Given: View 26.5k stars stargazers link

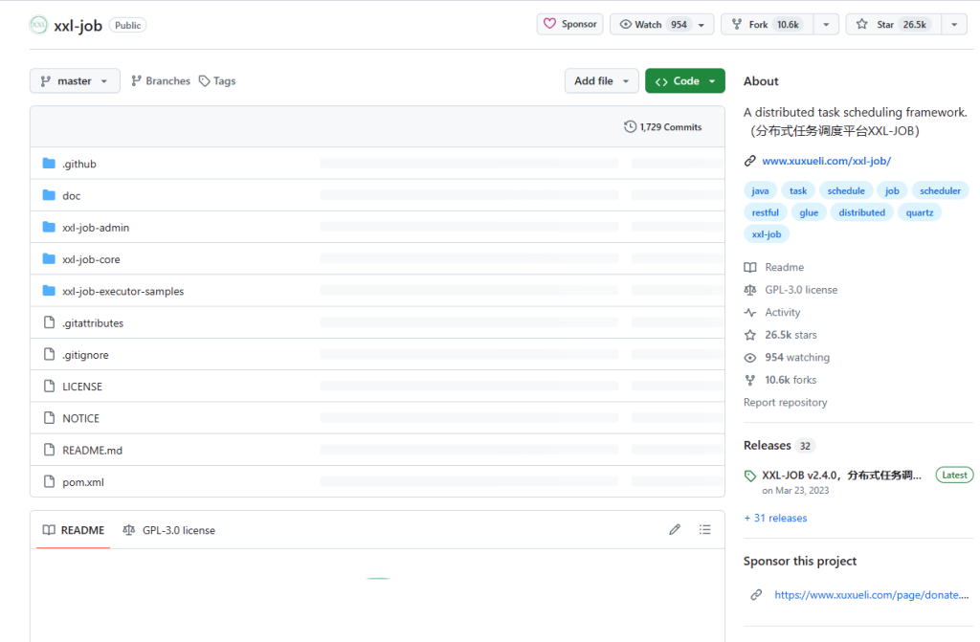Looking at the screenshot, I should [791, 335].
